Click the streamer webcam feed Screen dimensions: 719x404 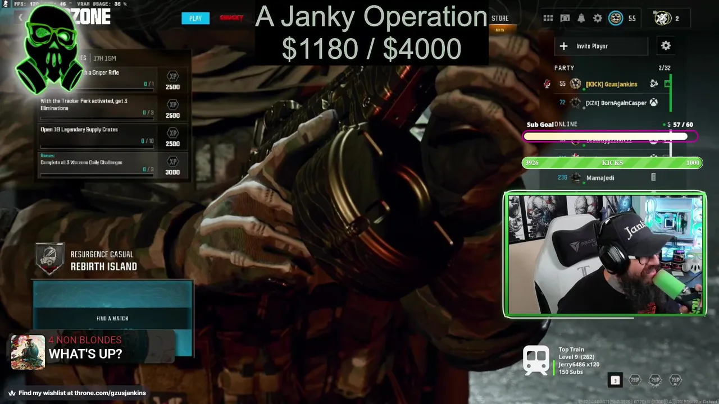[605, 255]
